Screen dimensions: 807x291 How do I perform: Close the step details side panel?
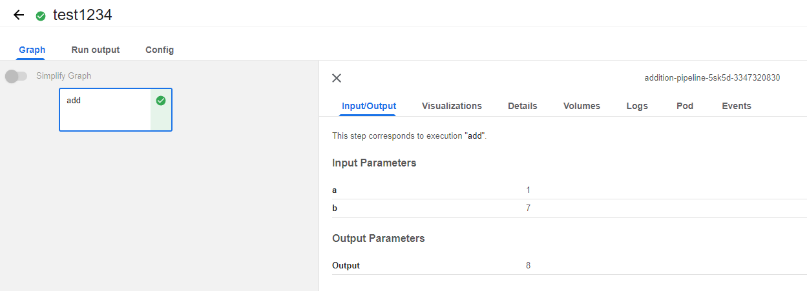point(337,78)
